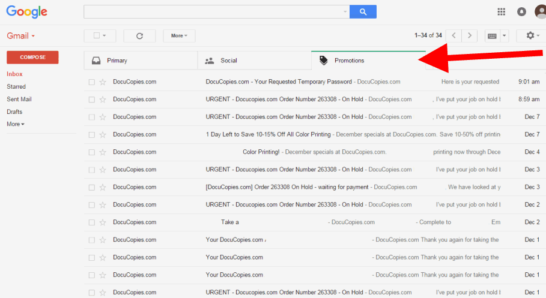This screenshot has width=546, height=298.
Task: Open the Sent Mail folder
Action: (x=19, y=100)
